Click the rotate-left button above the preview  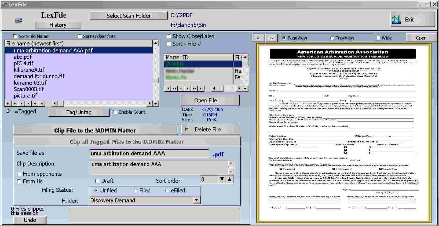pos(258,38)
